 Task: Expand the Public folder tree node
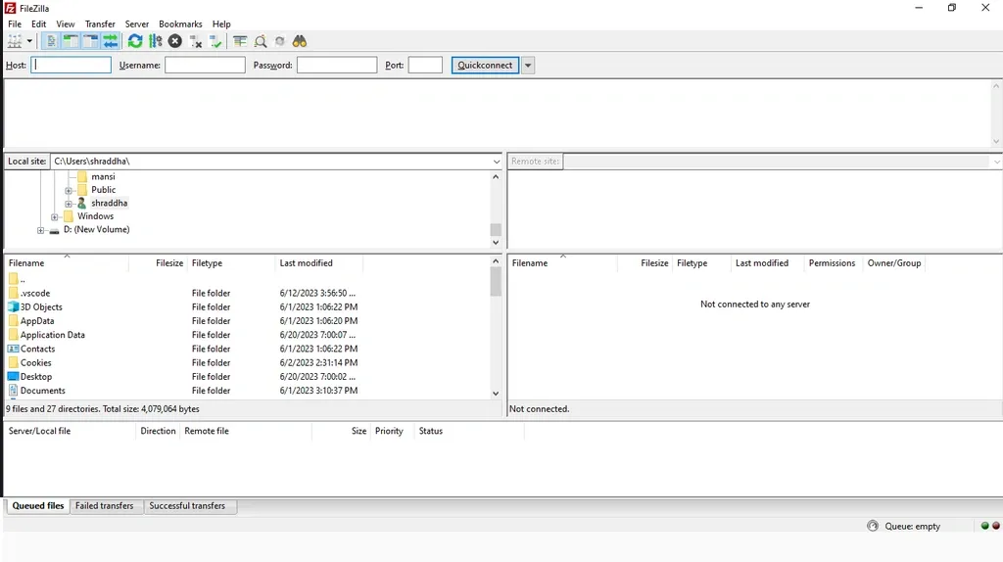70,191
